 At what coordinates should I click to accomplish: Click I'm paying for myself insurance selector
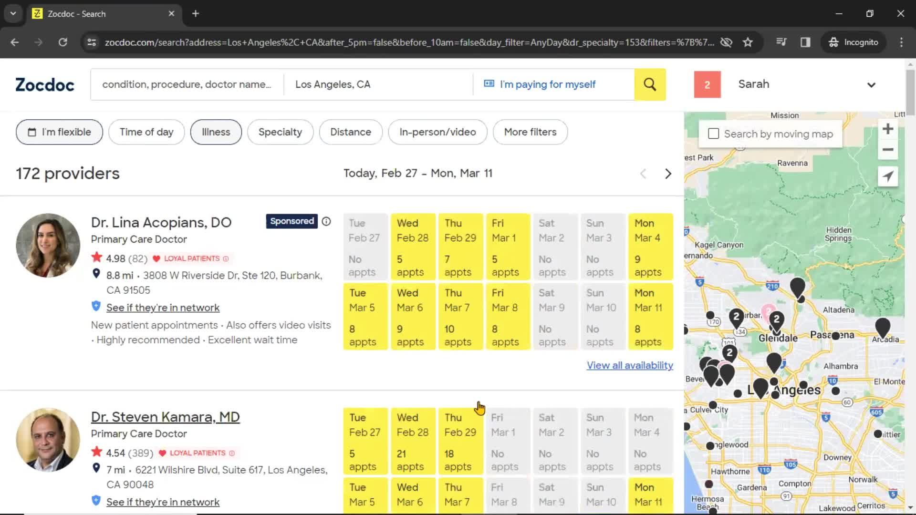click(553, 84)
